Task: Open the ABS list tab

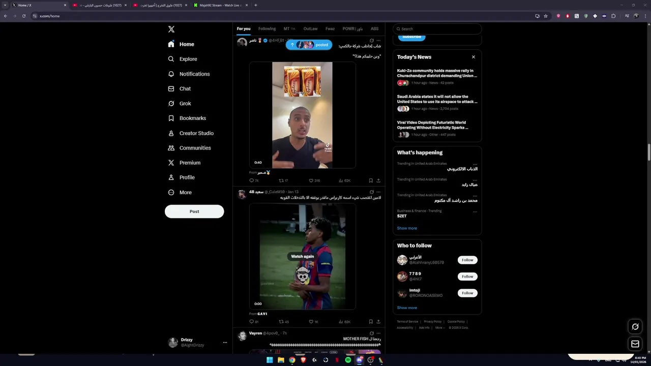Action: coord(374,29)
